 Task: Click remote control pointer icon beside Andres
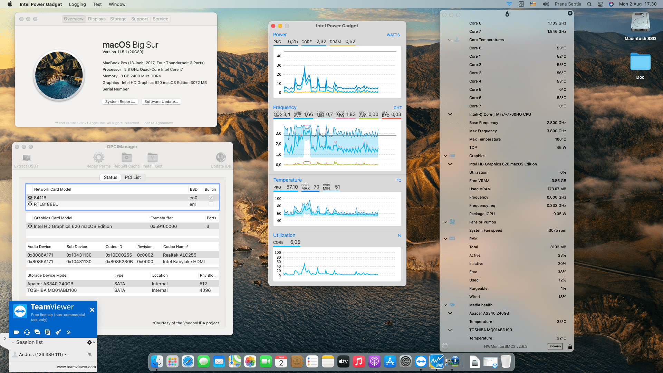click(90, 354)
